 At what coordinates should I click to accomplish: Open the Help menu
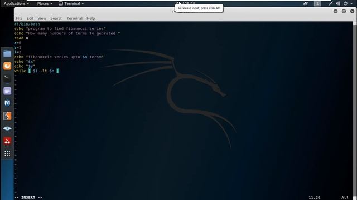pyautogui.click(x=90, y=18)
